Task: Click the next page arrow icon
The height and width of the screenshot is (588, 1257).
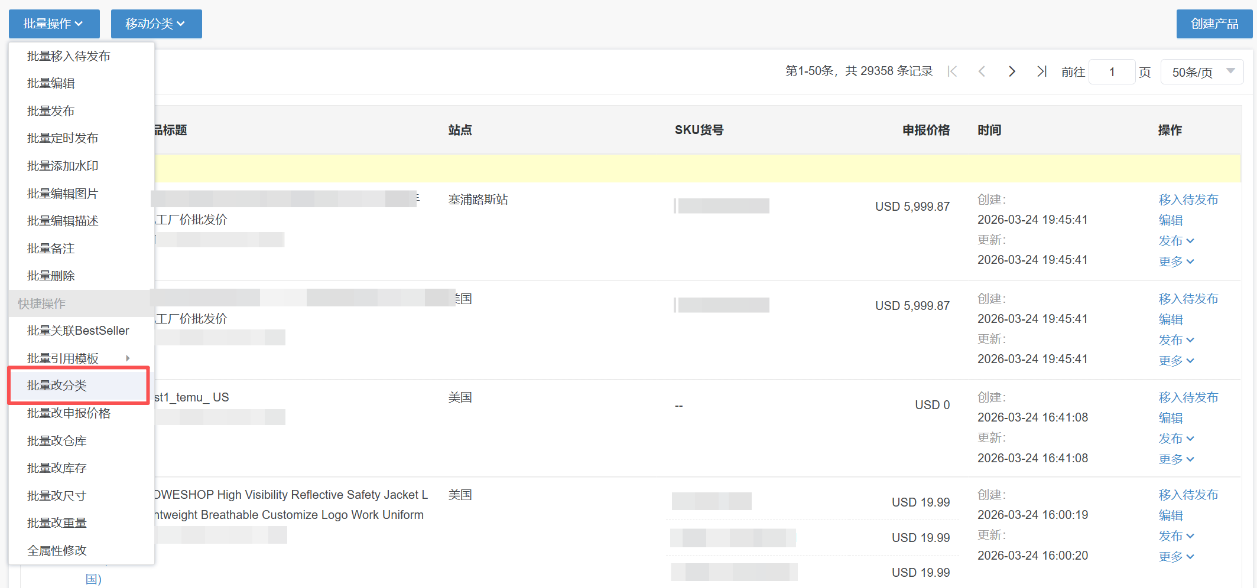Action: click(x=1012, y=71)
